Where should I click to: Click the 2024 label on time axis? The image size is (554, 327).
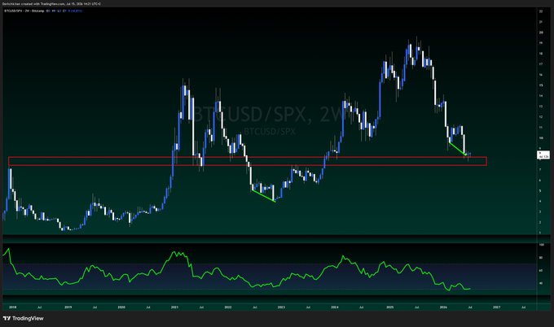(x=335, y=307)
